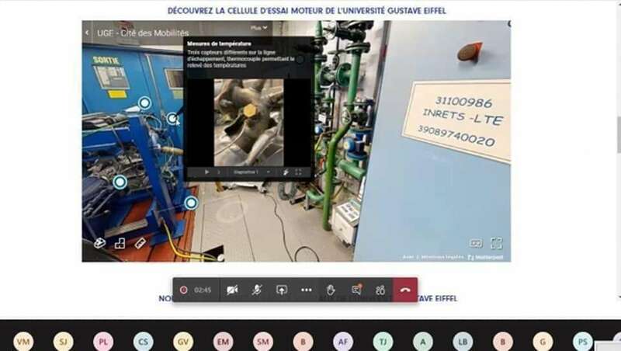Click the share screen icon
Image resolution: width=621 pixels, height=351 pixels.
point(282,290)
